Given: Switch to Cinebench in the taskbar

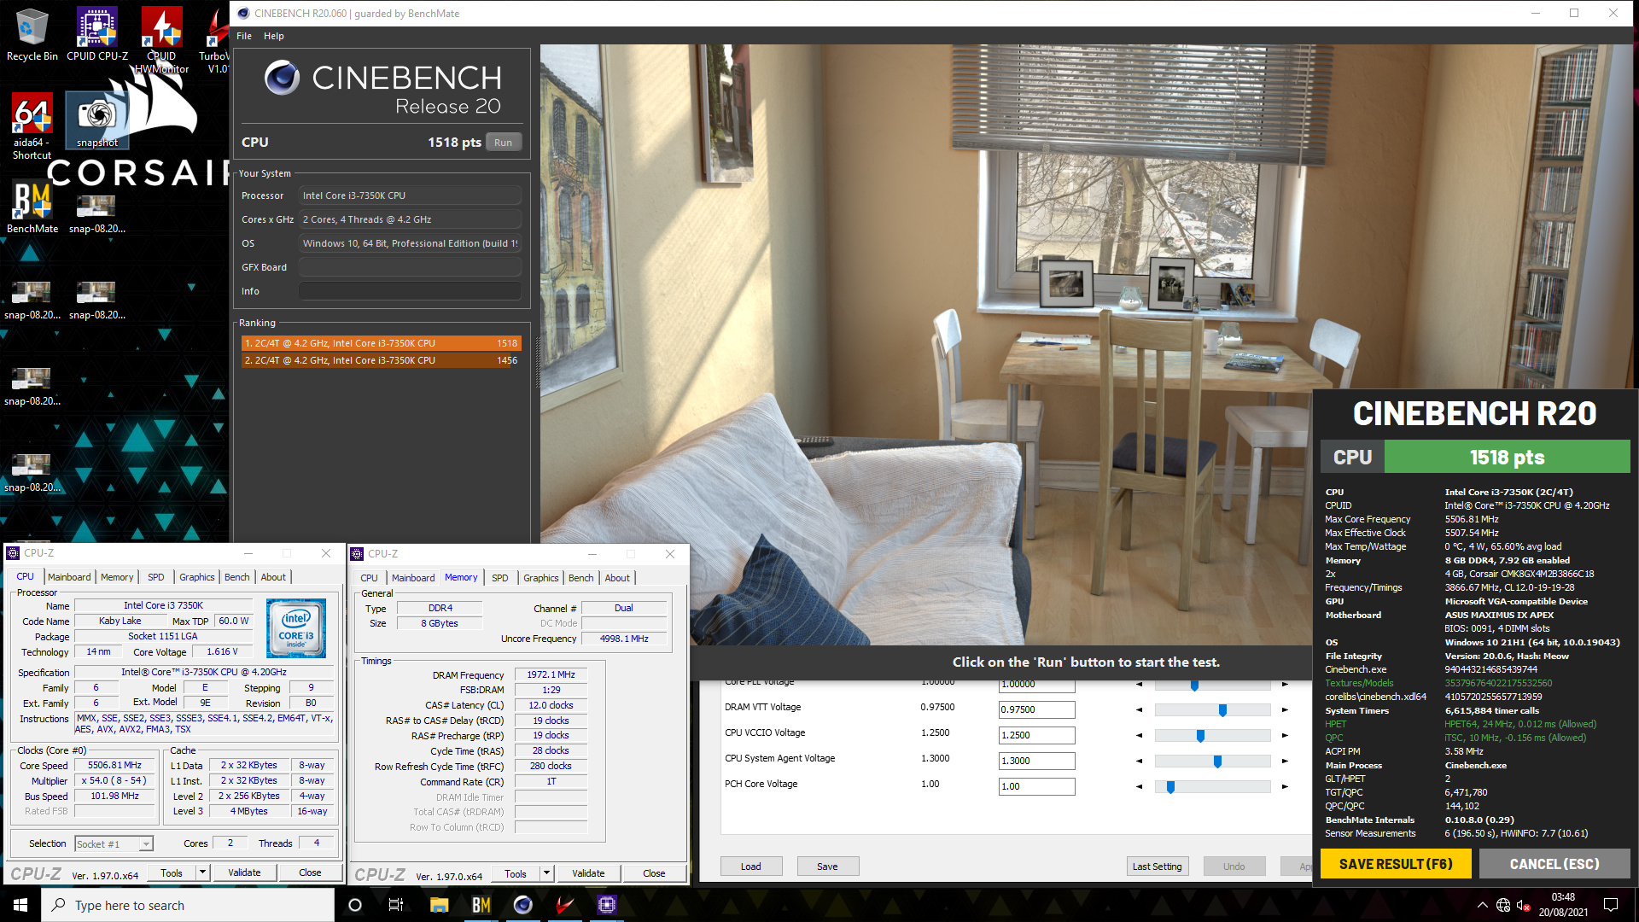Looking at the screenshot, I should (x=523, y=905).
